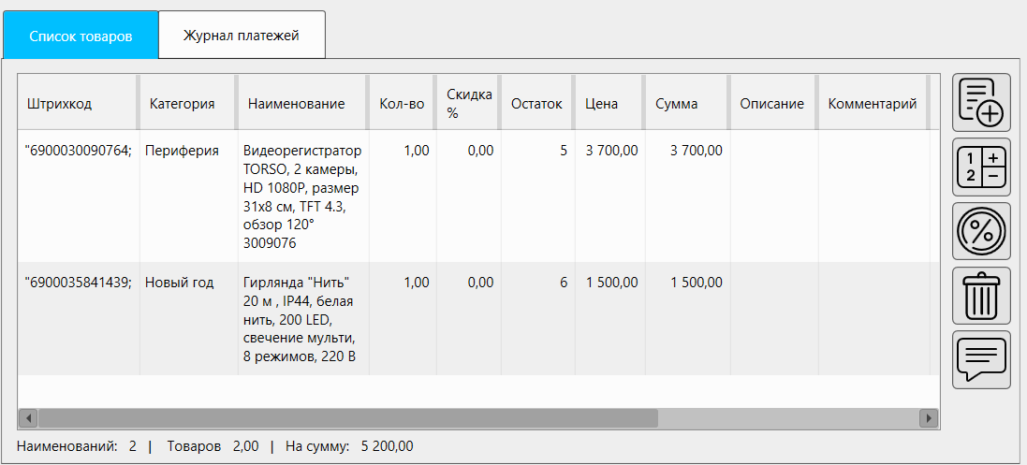Open the quantity change calculator icon
The image size is (1027, 465).
pos(981,167)
